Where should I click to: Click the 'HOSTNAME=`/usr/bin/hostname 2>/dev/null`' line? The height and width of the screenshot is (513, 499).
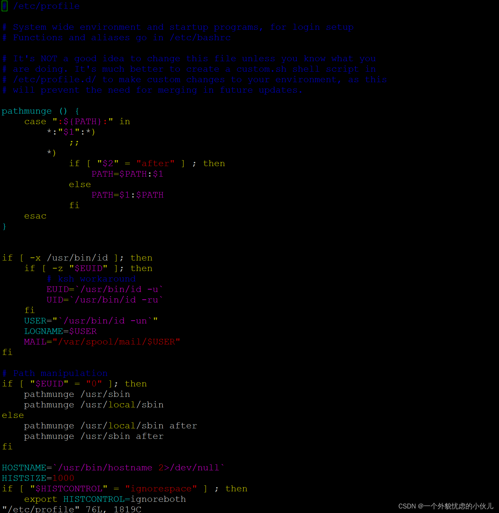[x=113, y=468]
